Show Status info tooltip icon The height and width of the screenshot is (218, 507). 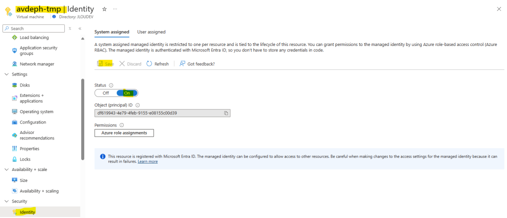tap(111, 85)
